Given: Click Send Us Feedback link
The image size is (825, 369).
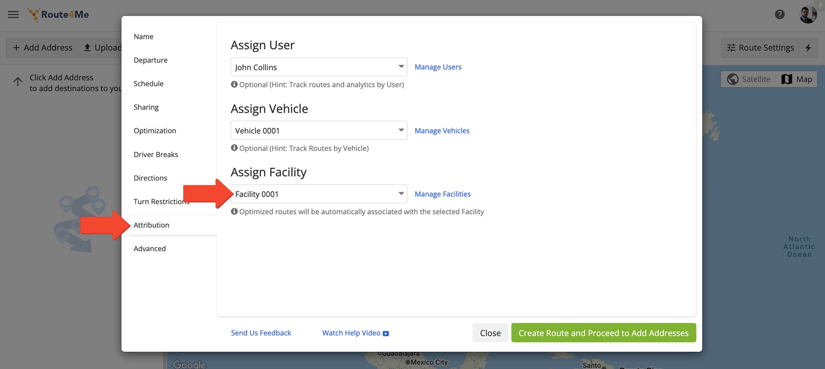Looking at the screenshot, I should pos(261,333).
